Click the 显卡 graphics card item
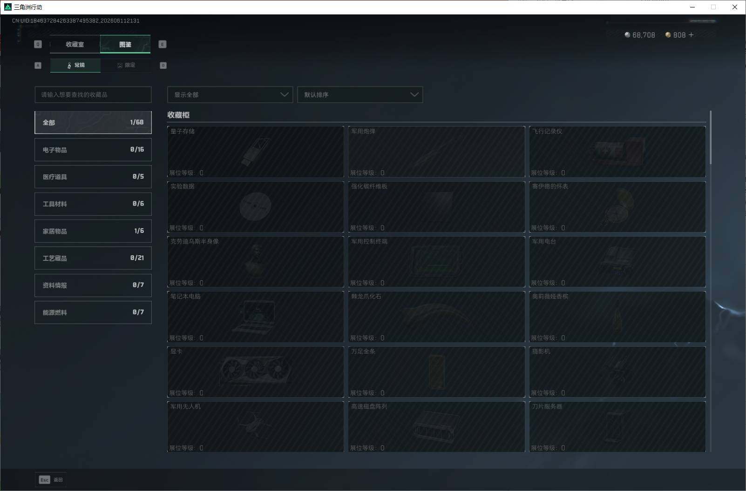The height and width of the screenshot is (491, 746). [x=255, y=372]
